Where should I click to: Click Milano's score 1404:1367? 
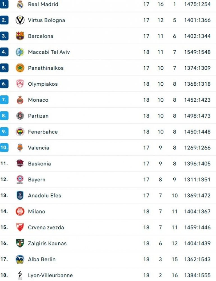click(197, 212)
